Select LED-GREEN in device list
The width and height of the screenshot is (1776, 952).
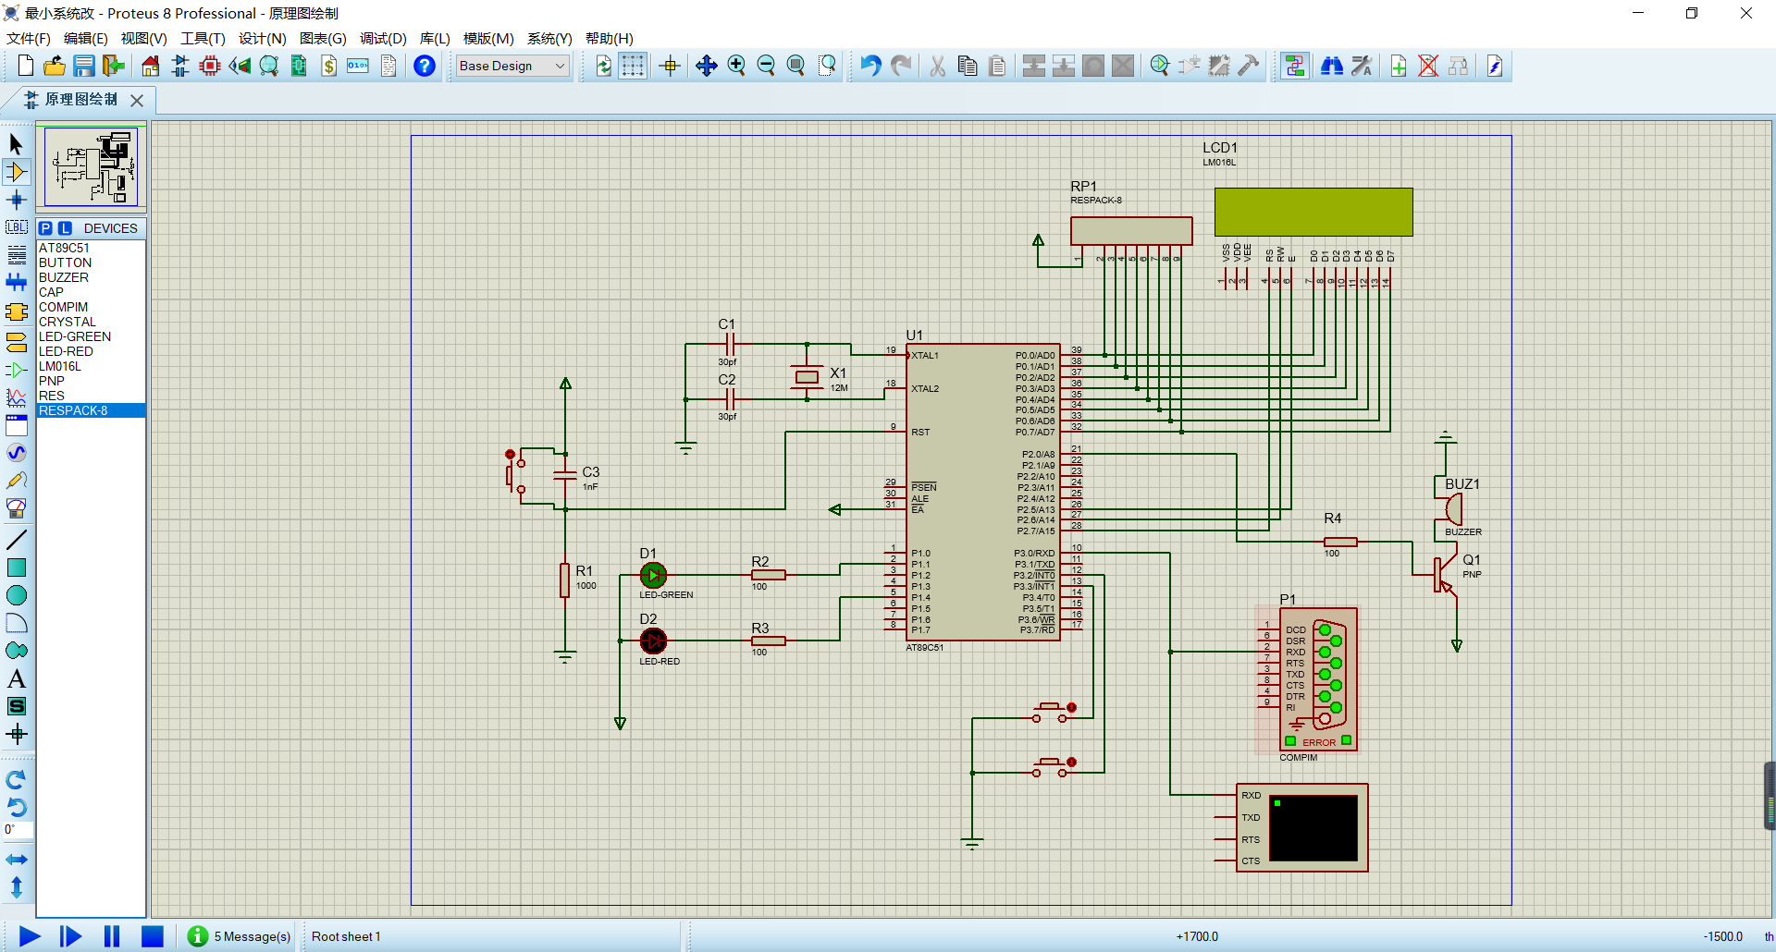91,336
